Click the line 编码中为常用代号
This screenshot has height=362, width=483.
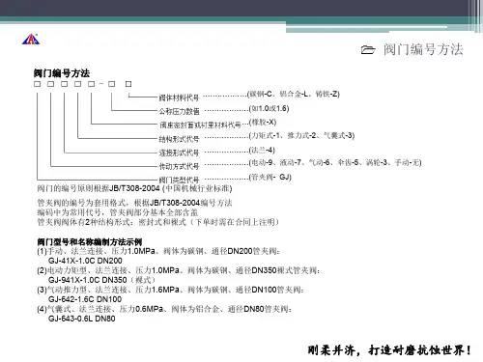[x=118, y=212]
